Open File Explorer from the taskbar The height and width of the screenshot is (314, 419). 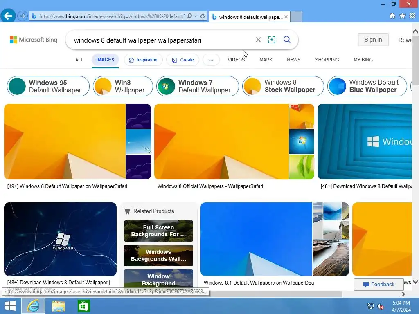tap(59, 306)
